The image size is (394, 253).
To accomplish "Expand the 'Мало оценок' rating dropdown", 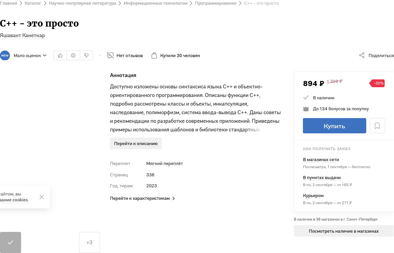I will pos(30,56).
